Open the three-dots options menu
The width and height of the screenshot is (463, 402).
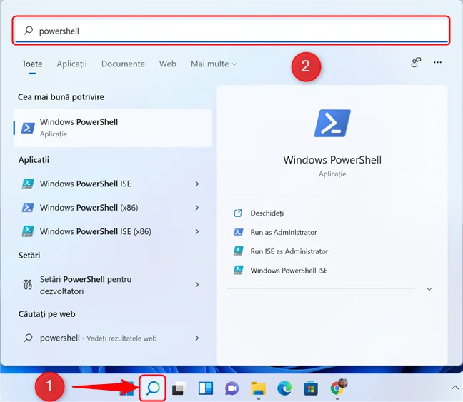coord(437,63)
